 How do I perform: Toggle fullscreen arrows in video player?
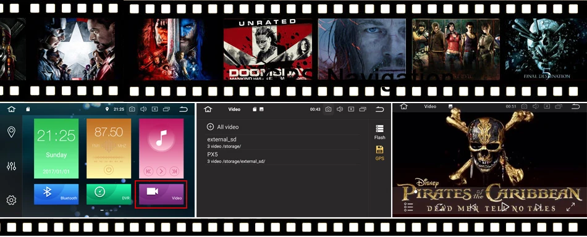pyautogui.click(x=570, y=207)
